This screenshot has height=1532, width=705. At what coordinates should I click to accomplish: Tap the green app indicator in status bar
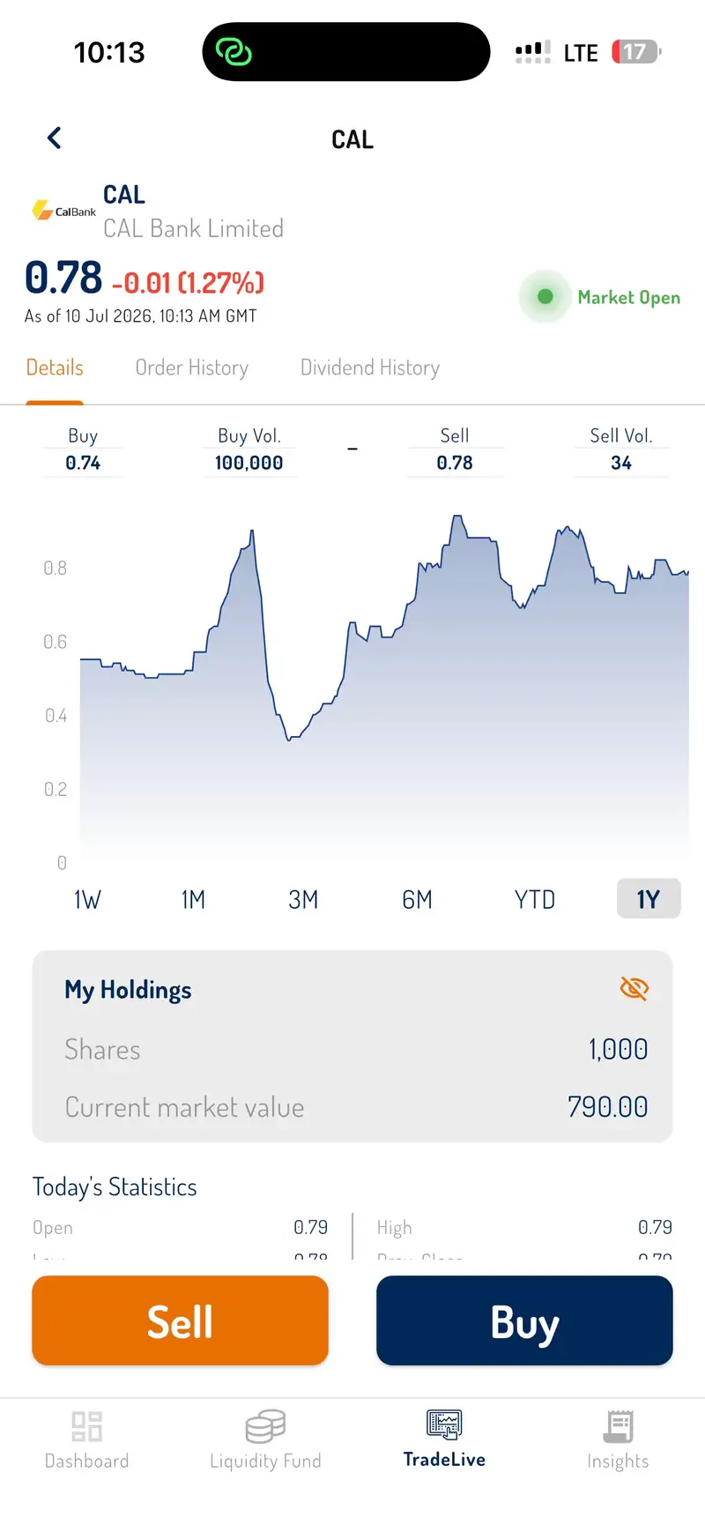pos(234,52)
